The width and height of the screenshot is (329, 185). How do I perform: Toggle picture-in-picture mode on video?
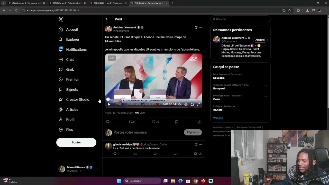pyautogui.click(x=192, y=104)
